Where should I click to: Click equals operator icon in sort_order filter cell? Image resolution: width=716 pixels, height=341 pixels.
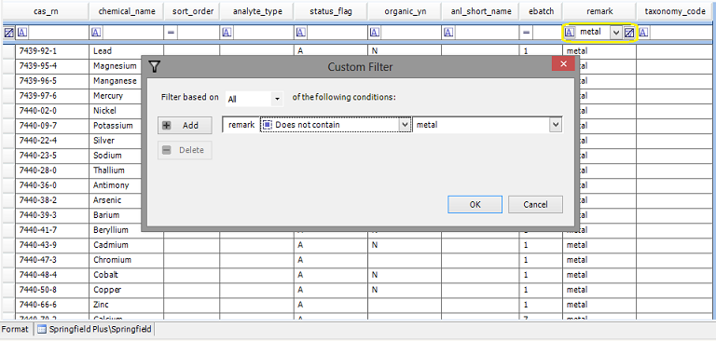171,33
